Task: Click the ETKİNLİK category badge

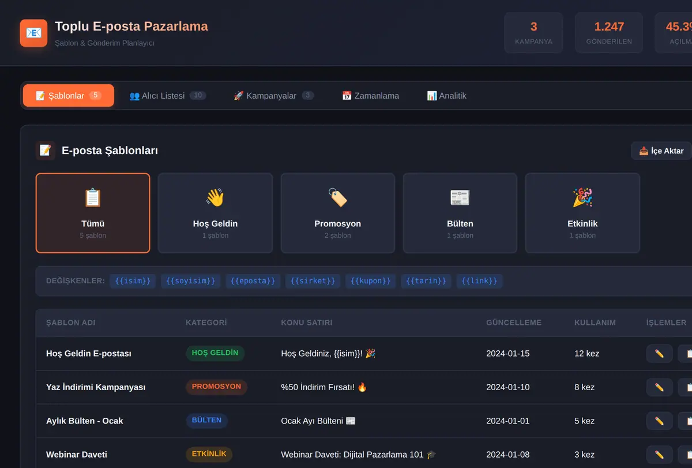Action: click(x=209, y=454)
